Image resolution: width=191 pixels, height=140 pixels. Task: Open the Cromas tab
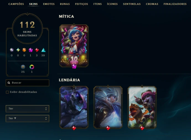click(x=152, y=4)
